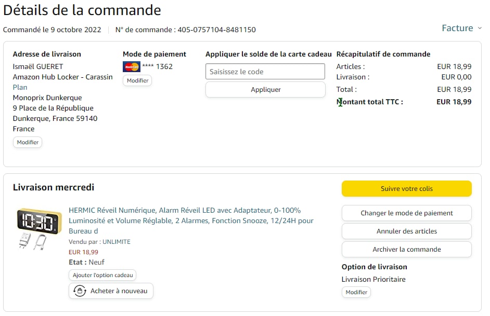Click Modifier under delivery address
The width and height of the screenshot is (490, 316).
(28, 142)
